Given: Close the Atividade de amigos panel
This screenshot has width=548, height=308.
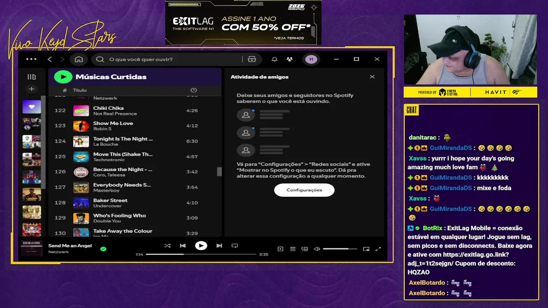Looking at the screenshot, I should coord(372,77).
